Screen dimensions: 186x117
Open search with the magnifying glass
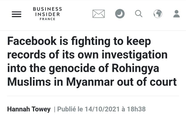[x=139, y=14]
